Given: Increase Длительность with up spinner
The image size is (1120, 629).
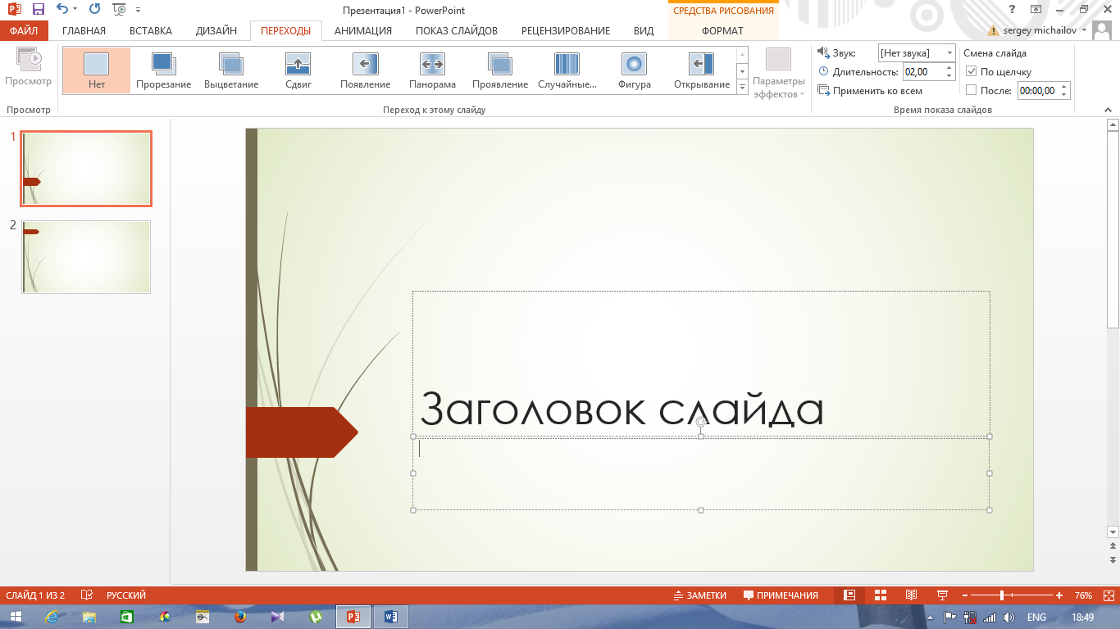Looking at the screenshot, I should tap(949, 68).
